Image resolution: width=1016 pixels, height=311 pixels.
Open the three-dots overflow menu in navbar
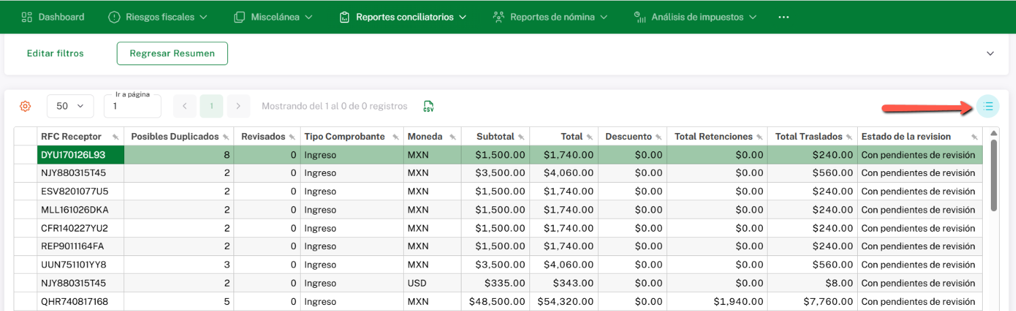pos(784,17)
